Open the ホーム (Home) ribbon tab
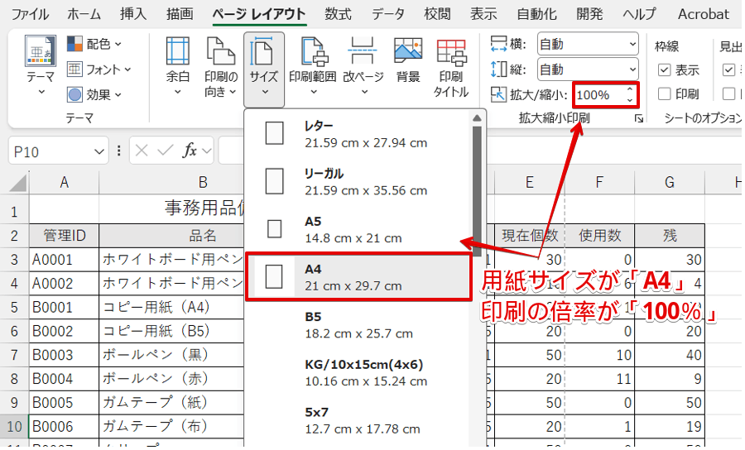Viewport: 745px width, 450px height. point(84,14)
